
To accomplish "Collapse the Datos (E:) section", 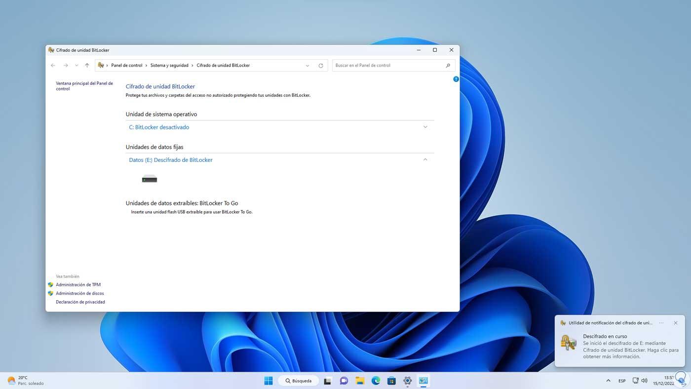I will (x=425, y=159).
